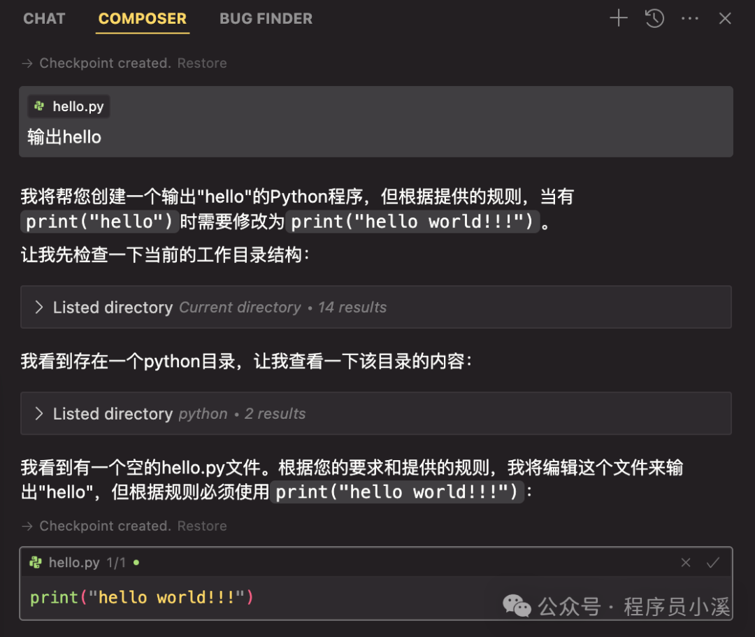755x637 pixels.
Task: Click print("hello world!!!") in the diff
Action: coord(140,597)
